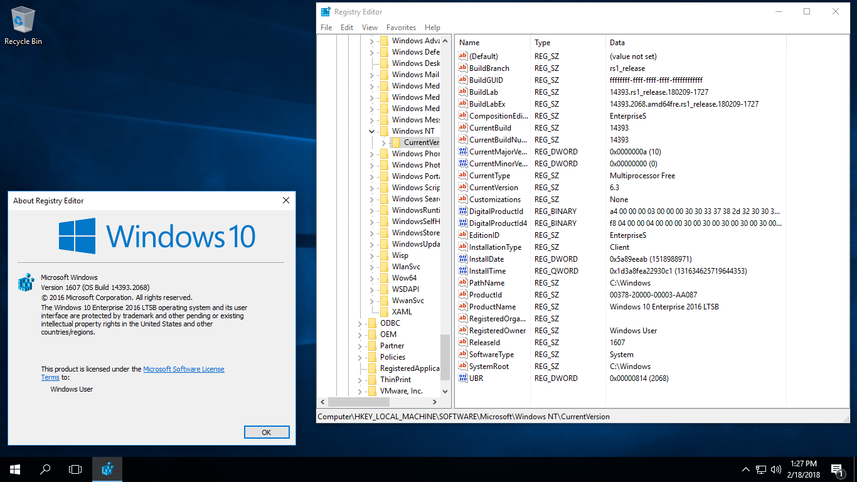The image size is (857, 482).
Task: Open the Recycle Bin desktop icon
Action: point(23,26)
